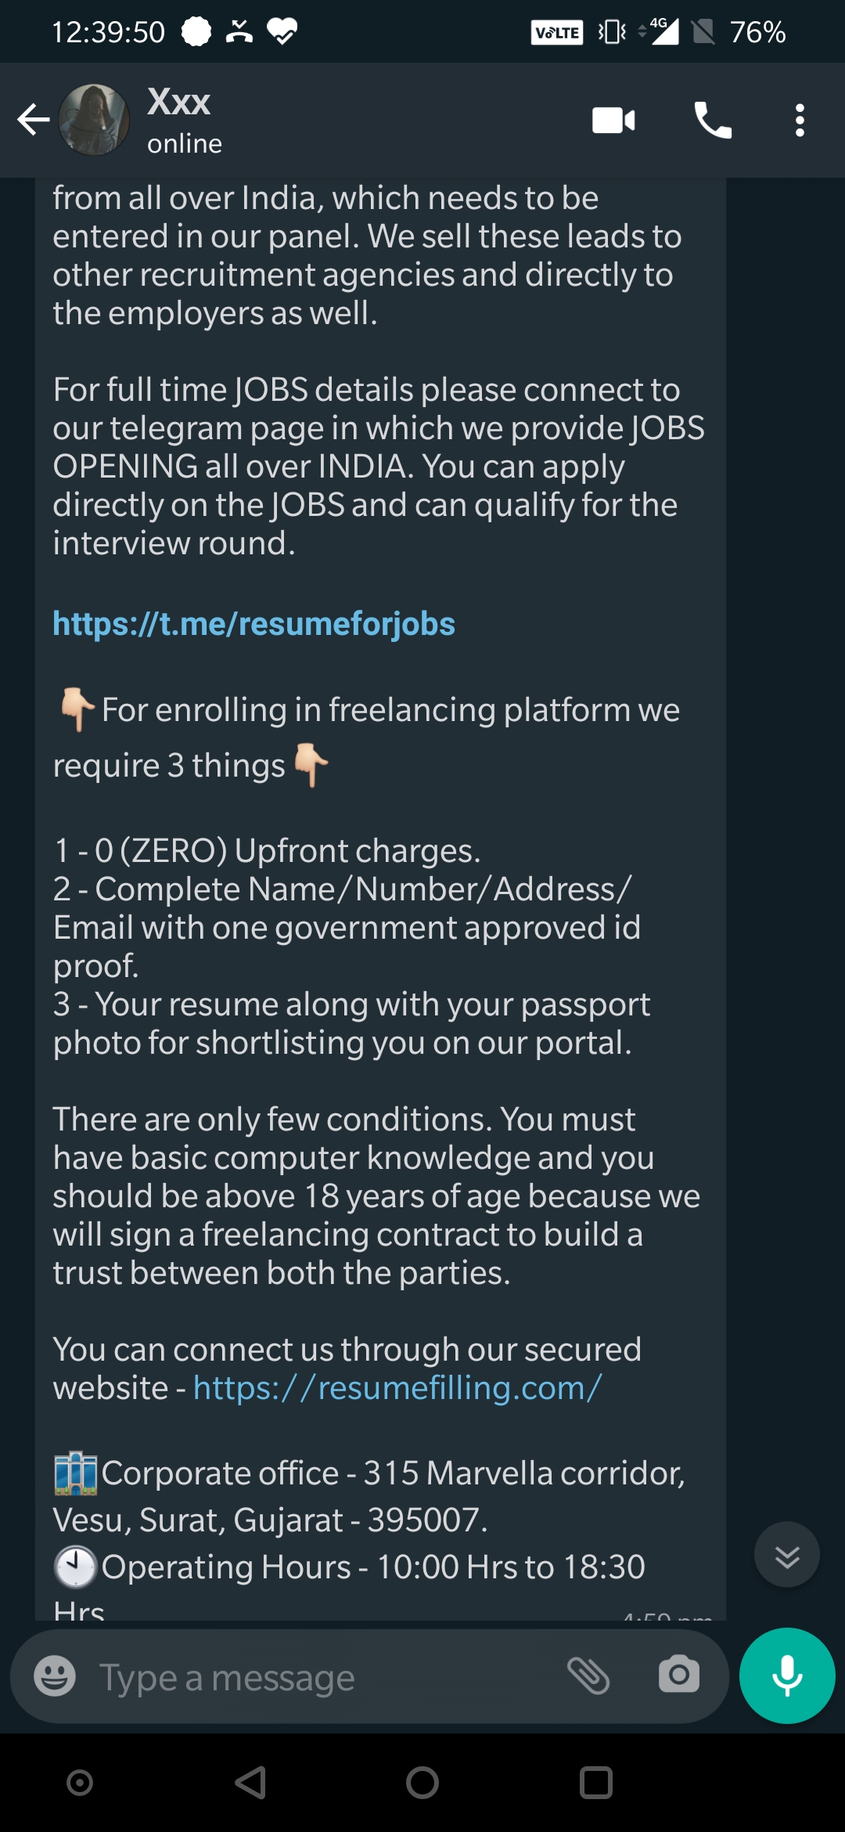Start a voice call with Xxx
The image size is (845, 1832).
[713, 120]
